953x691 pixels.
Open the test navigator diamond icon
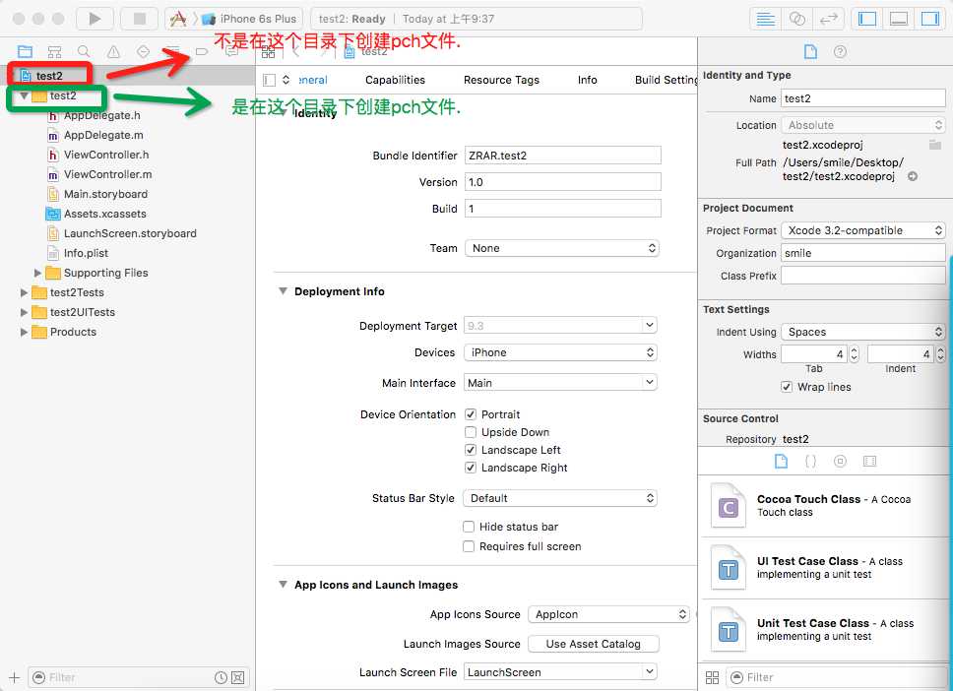(x=143, y=51)
